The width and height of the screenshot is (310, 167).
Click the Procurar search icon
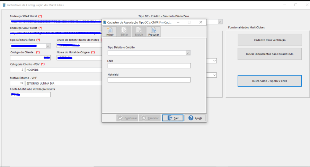tap(153, 32)
